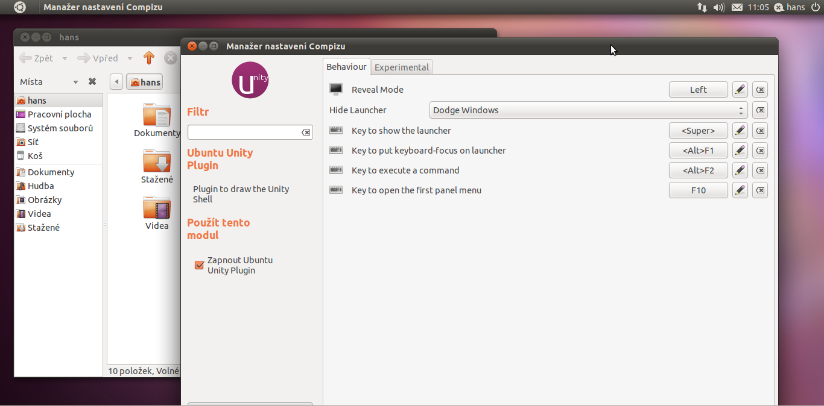824x406 pixels.
Task: Open the Hide Launcher Dodge Windows dropdown
Action: pyautogui.click(x=588, y=110)
